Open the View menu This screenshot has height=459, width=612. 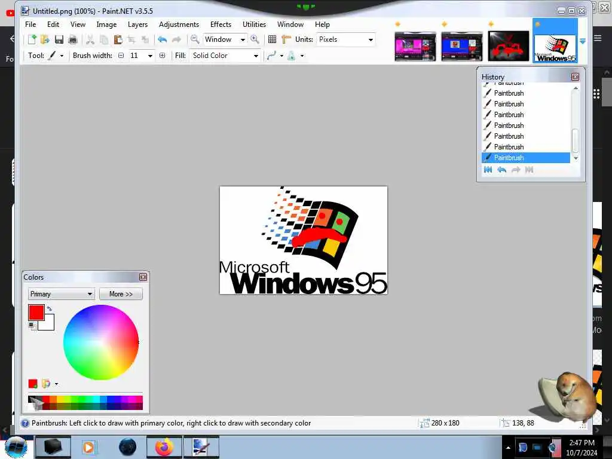(78, 24)
